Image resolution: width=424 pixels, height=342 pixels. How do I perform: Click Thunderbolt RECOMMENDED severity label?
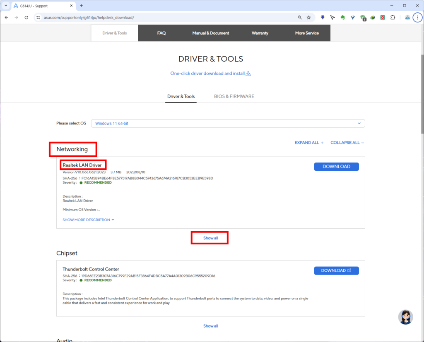(x=98, y=280)
